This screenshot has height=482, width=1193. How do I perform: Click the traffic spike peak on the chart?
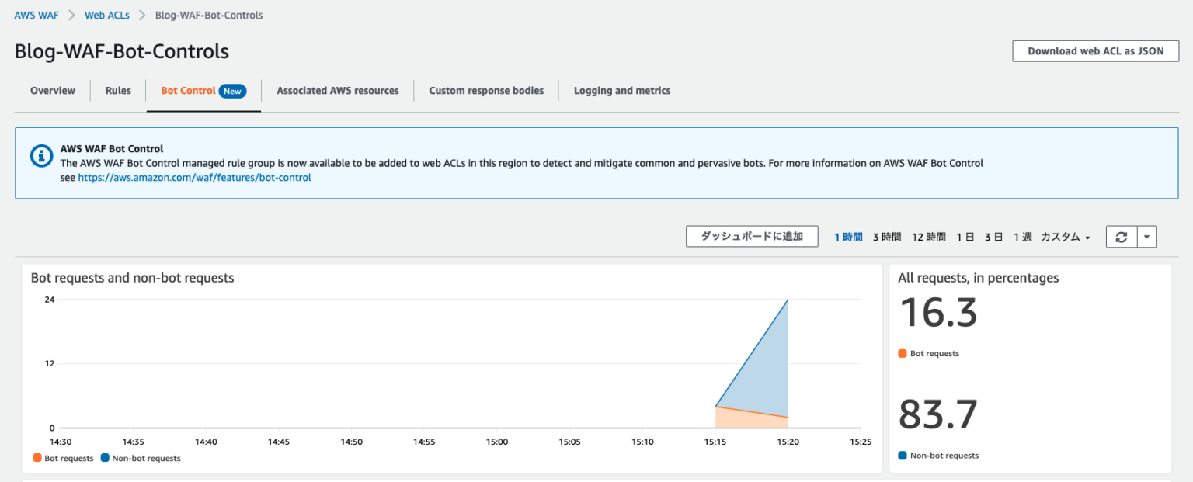[x=788, y=300]
